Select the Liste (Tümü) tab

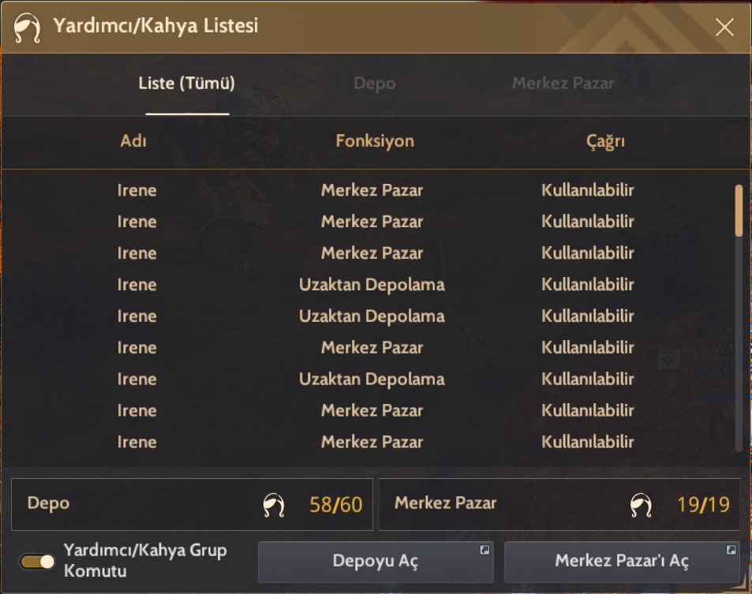(186, 84)
